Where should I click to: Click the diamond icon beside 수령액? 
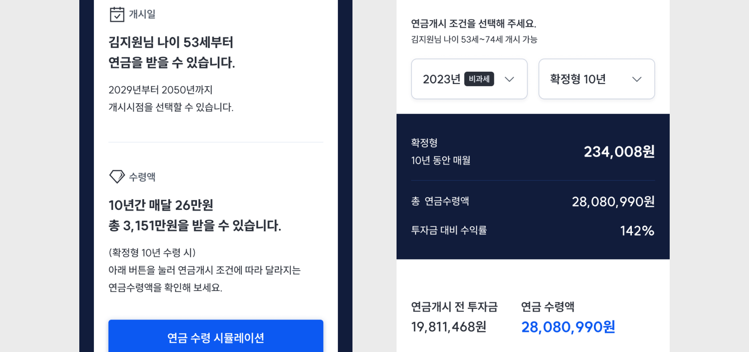(x=117, y=176)
